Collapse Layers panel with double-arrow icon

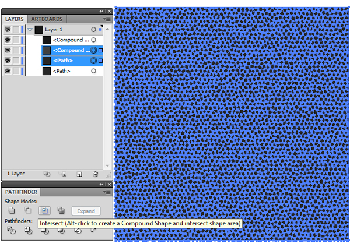point(101,12)
